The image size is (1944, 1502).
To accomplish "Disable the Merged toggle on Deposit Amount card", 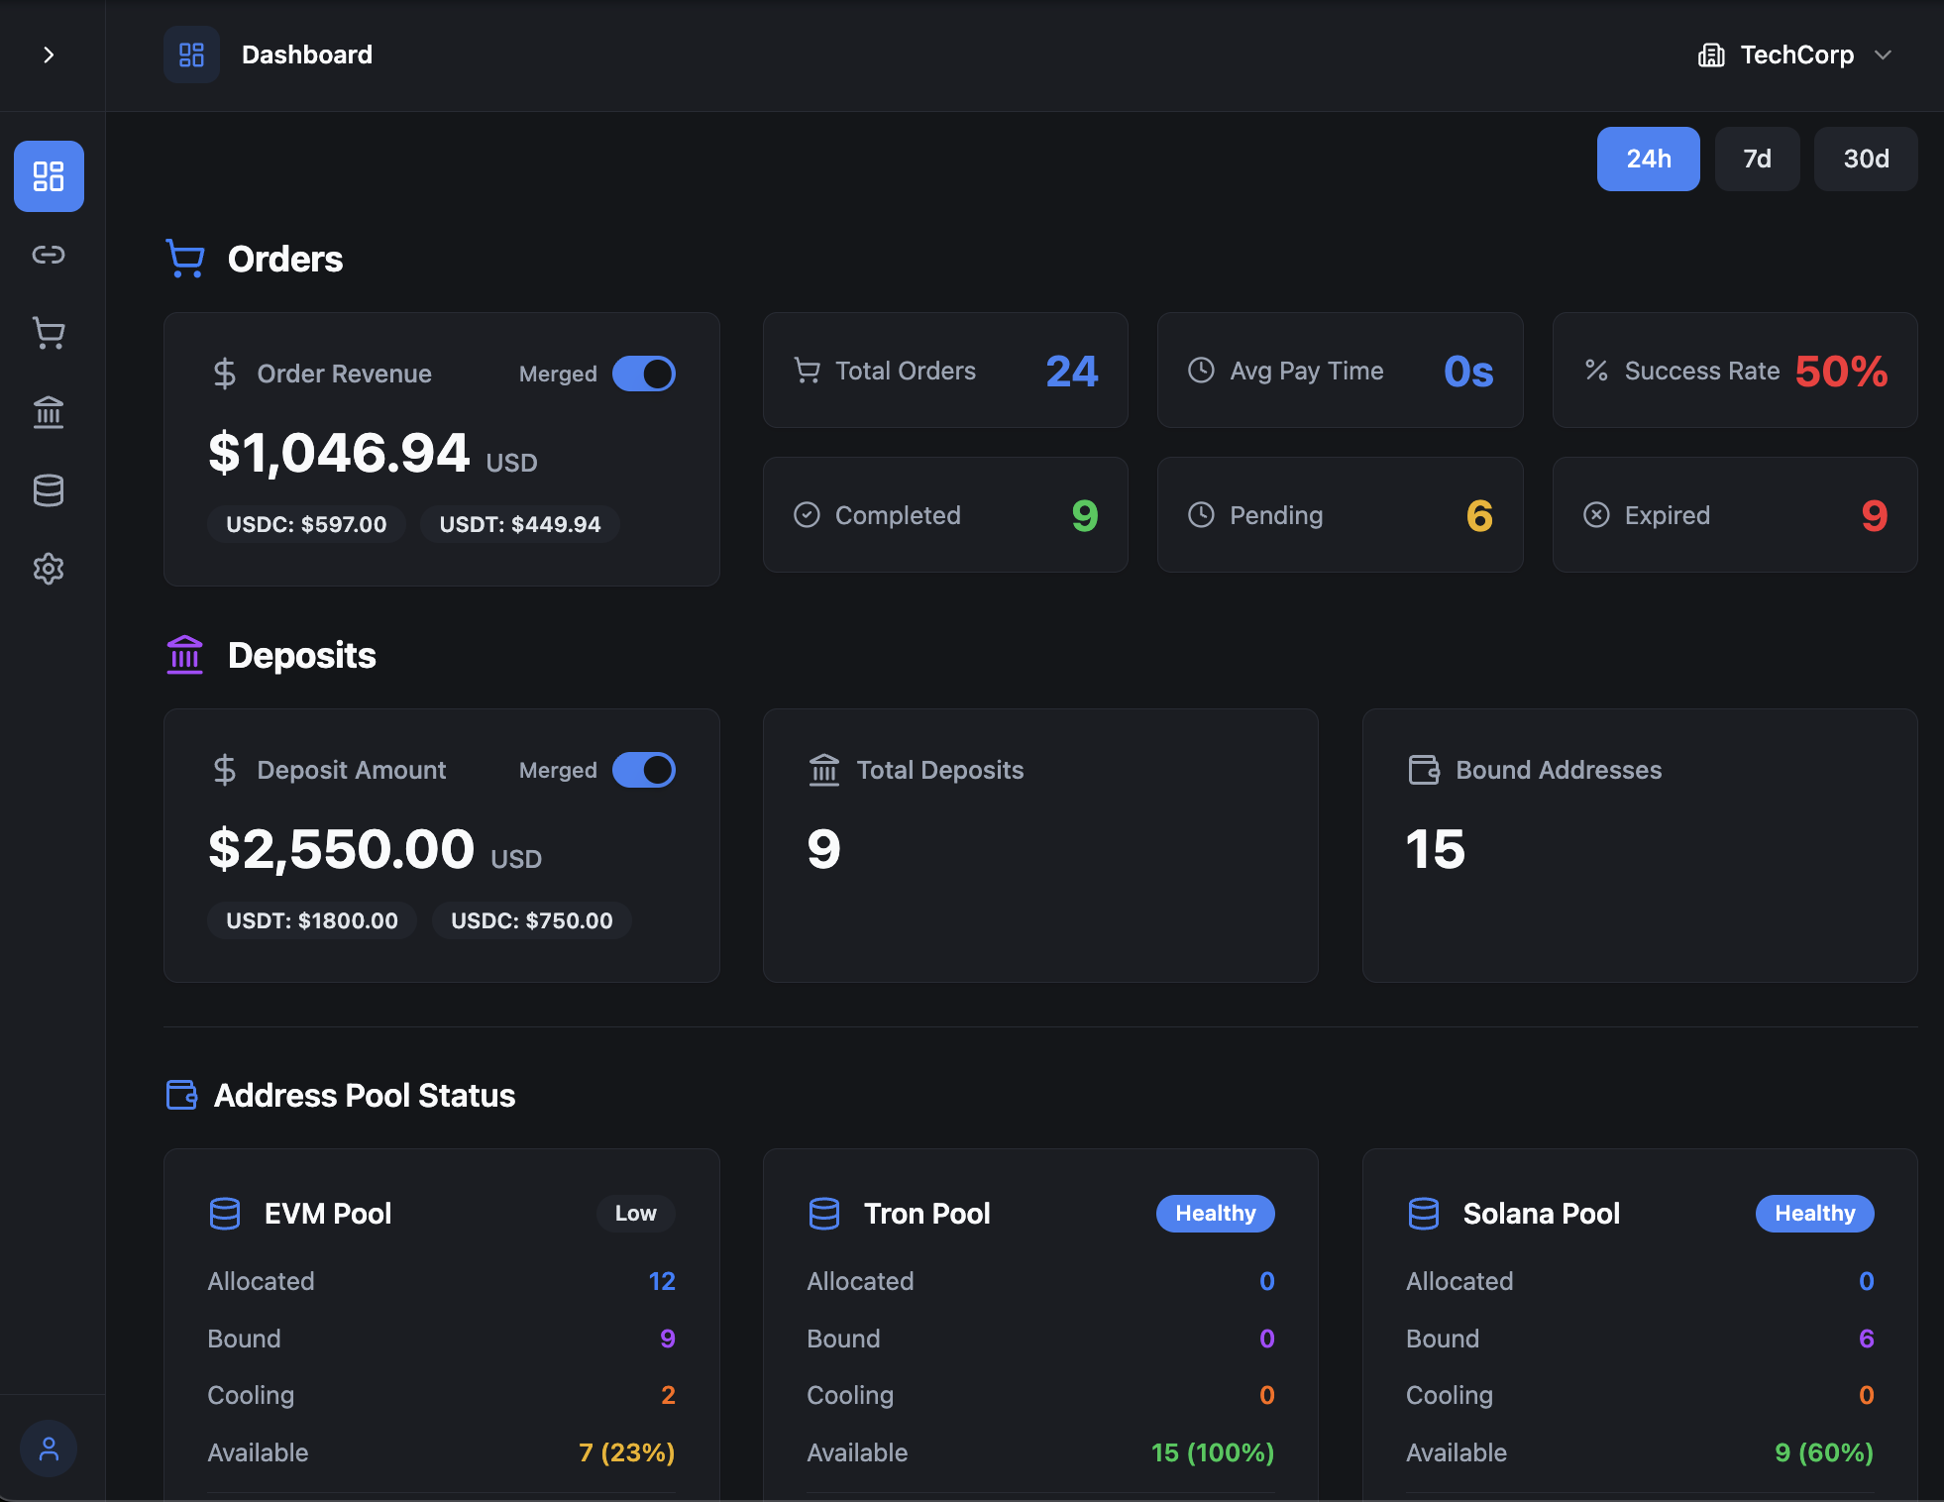I will pos(643,770).
